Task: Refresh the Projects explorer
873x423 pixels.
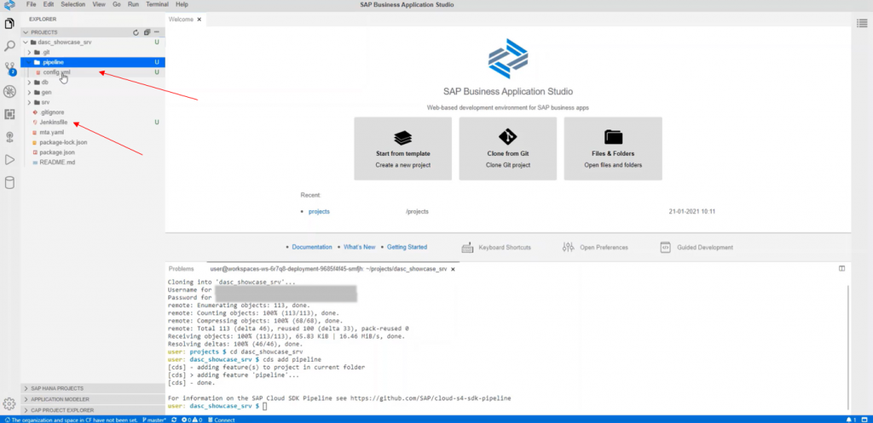Action: [x=136, y=32]
